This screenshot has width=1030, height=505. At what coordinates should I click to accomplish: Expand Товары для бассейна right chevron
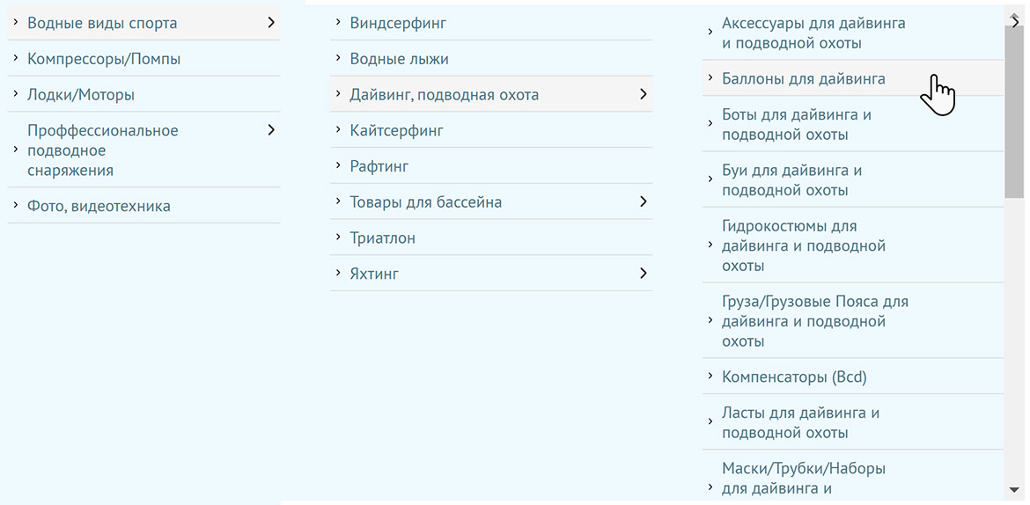pos(644,201)
